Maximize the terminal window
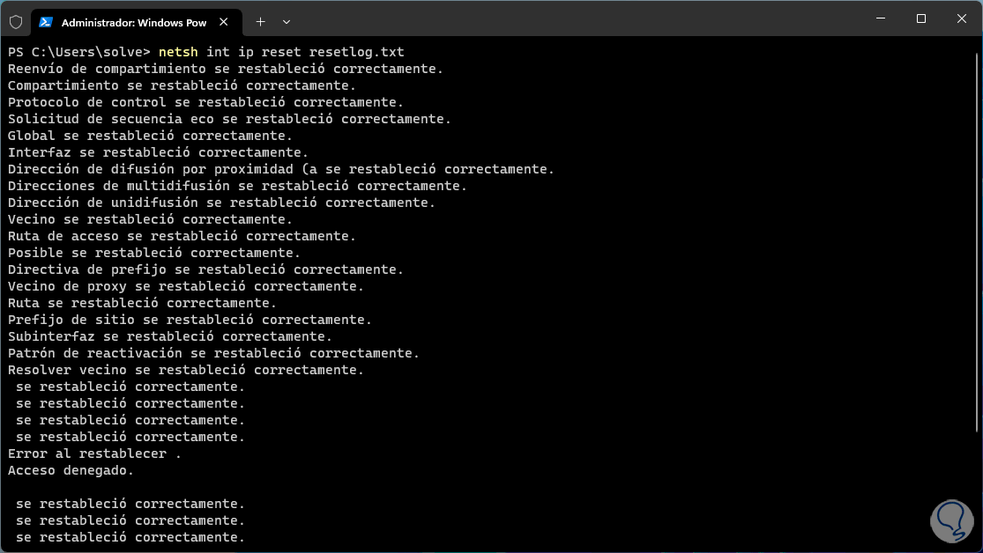983x553 pixels. point(920,18)
